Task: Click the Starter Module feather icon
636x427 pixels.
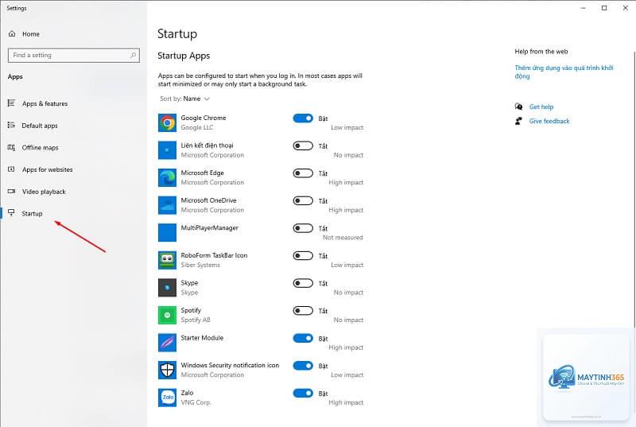Action: pos(167,343)
